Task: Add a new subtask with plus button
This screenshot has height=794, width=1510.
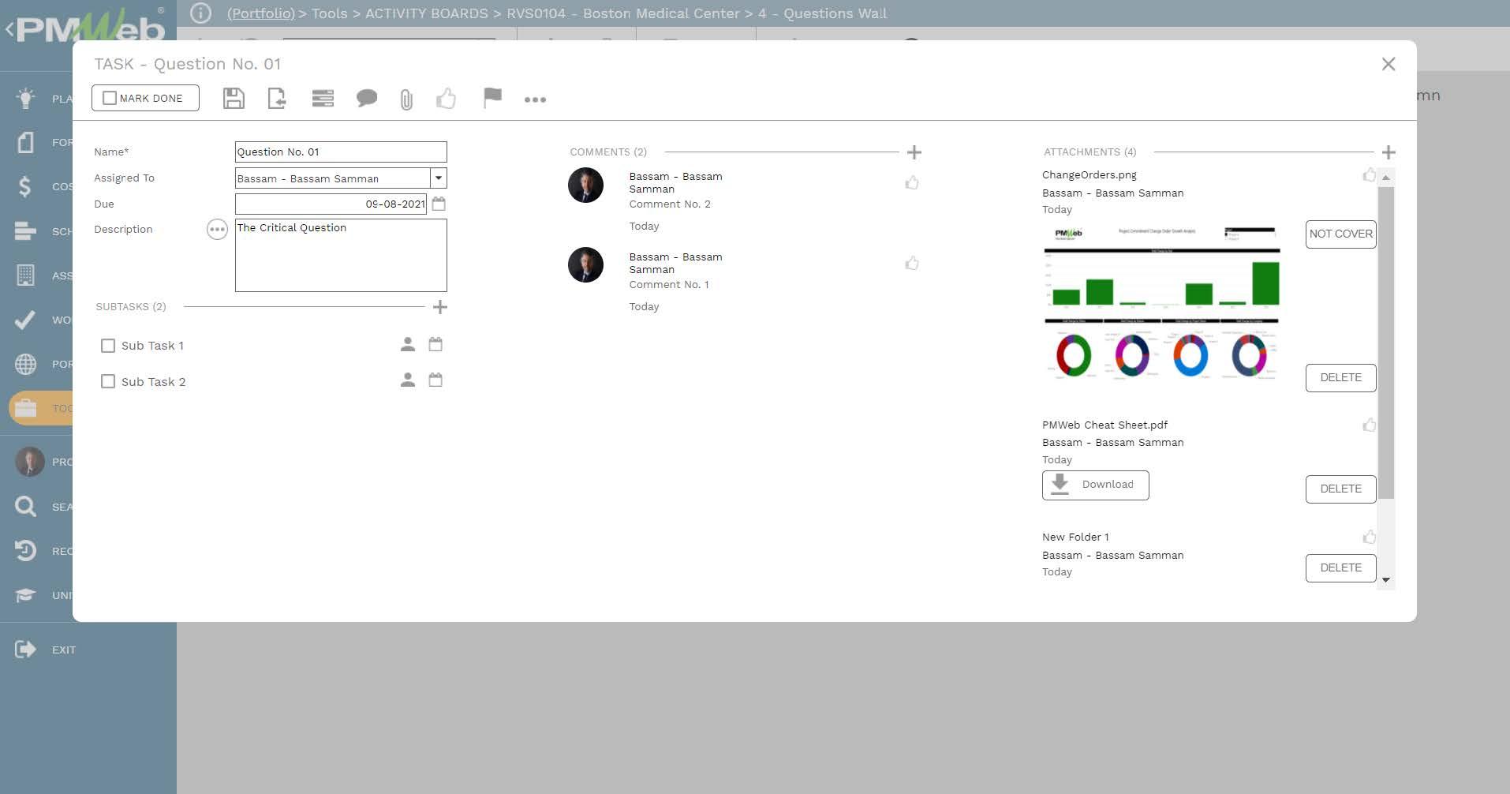Action: [x=440, y=307]
